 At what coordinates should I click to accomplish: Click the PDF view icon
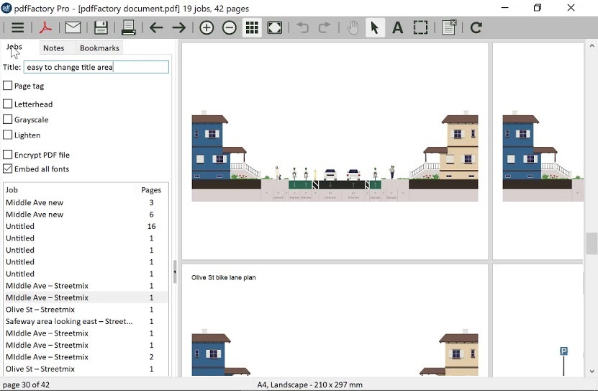[x=45, y=28]
